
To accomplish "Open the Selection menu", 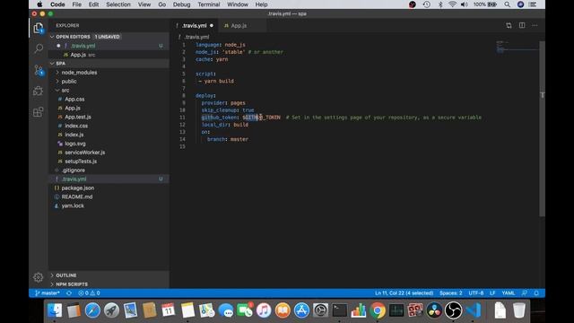I will click(118, 4).
